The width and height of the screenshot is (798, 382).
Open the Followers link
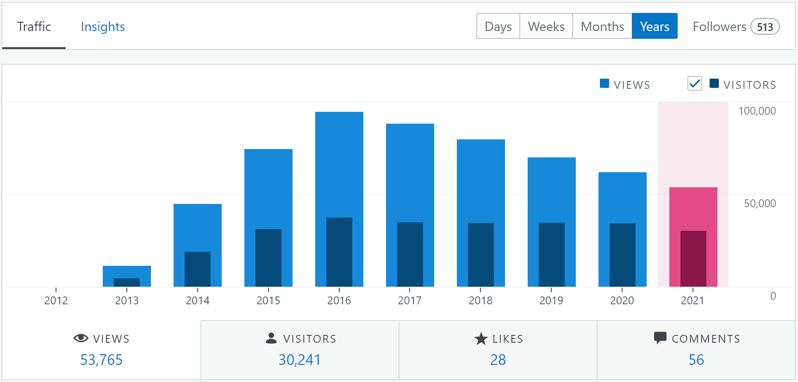719,26
